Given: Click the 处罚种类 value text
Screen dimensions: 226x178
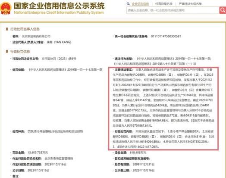Looking at the screenshot, I should (x=55, y=131).
